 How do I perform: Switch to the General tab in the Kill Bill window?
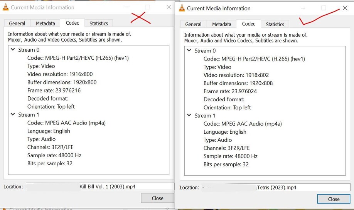(x=17, y=24)
